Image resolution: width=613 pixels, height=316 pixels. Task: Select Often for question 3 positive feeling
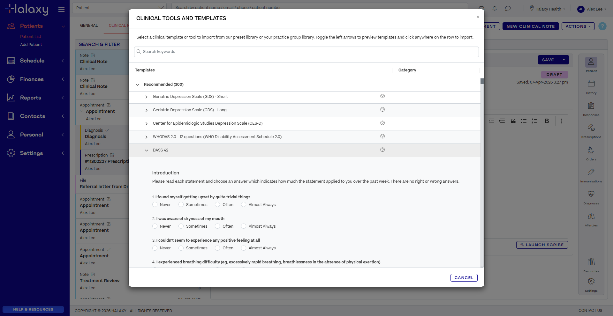coord(217,248)
